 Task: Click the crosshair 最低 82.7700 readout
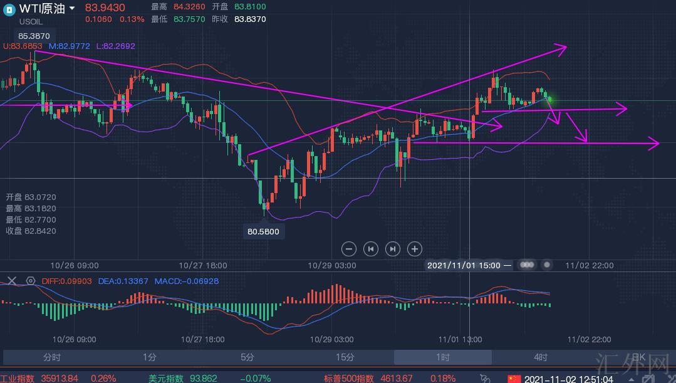tap(31, 219)
